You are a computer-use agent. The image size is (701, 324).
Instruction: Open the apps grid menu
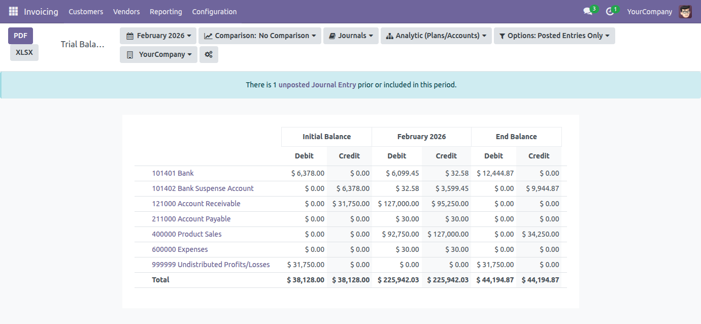click(13, 11)
